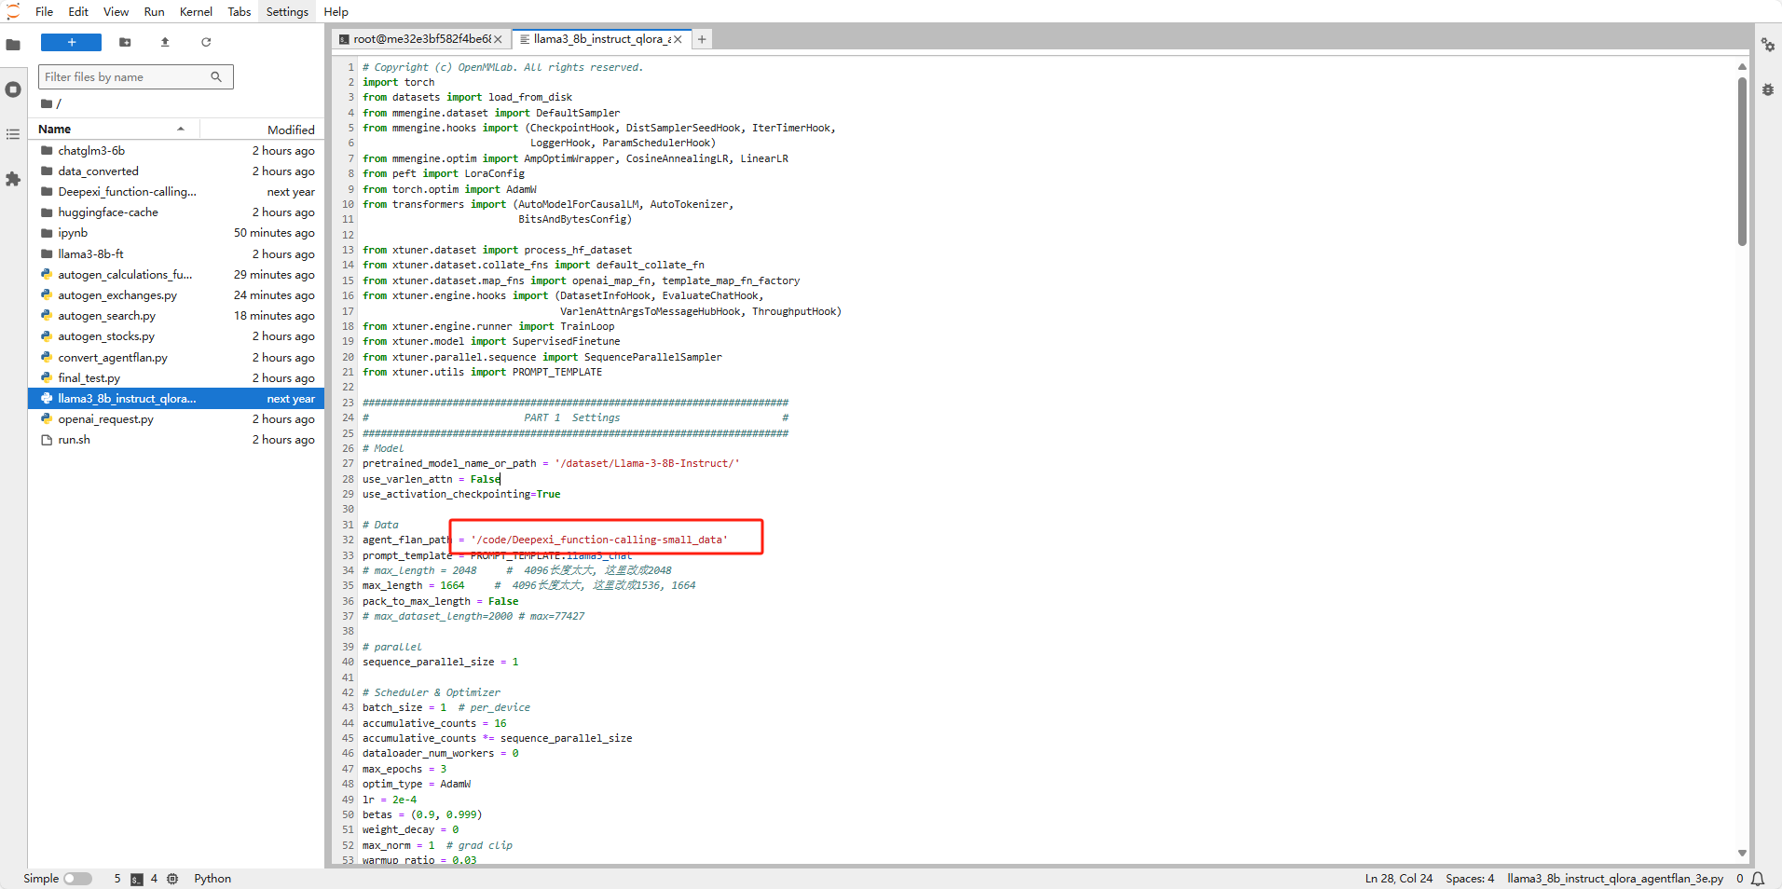Open the Tabs menu
This screenshot has width=1782, height=889.
point(240,11)
